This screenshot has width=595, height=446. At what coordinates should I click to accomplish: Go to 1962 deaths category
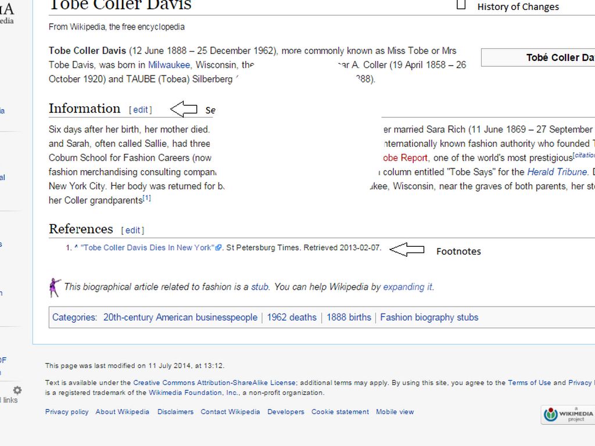coord(292,318)
